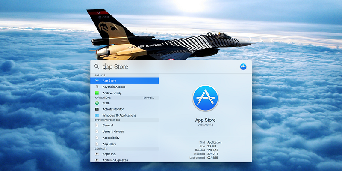342x171 pixels.
Task: Click the Accessibility preference icon
Action: 97,138
